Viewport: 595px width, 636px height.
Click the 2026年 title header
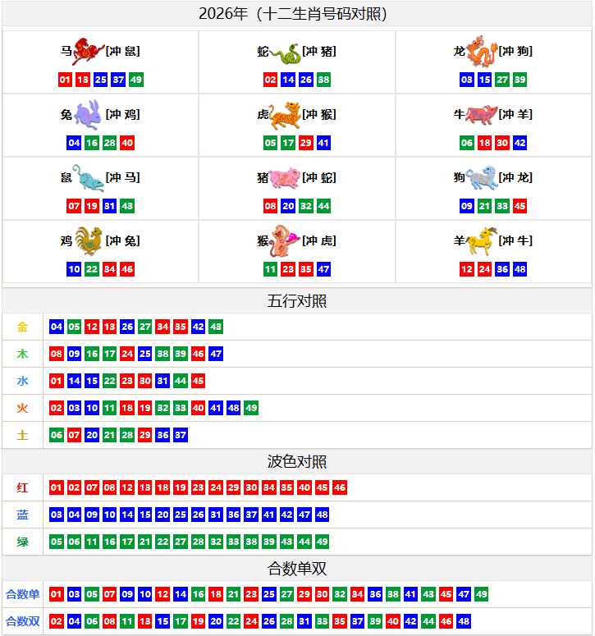(297, 14)
